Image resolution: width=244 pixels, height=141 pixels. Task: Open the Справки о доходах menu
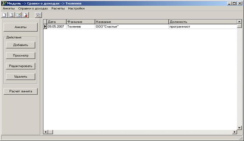33,9
